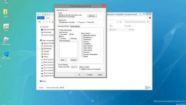Open Explorer help question mark icon
This screenshot has height=105, width=186.
(150, 18)
